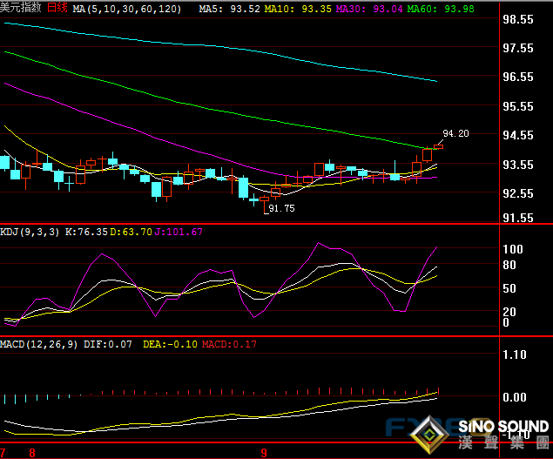Select the 日线 daily period label

(57, 8)
